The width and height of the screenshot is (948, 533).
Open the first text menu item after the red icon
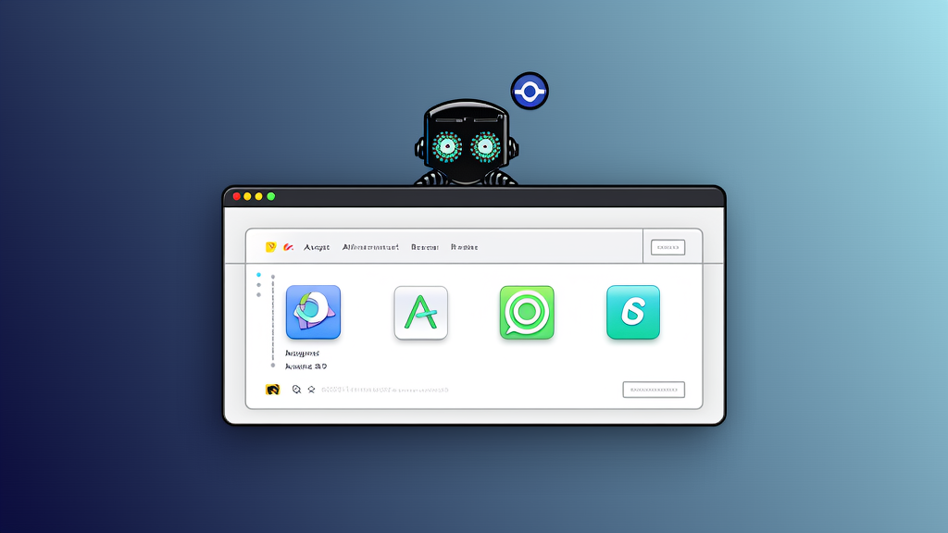click(x=317, y=247)
